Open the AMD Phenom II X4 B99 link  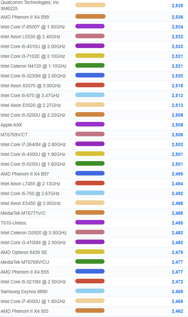25,17
